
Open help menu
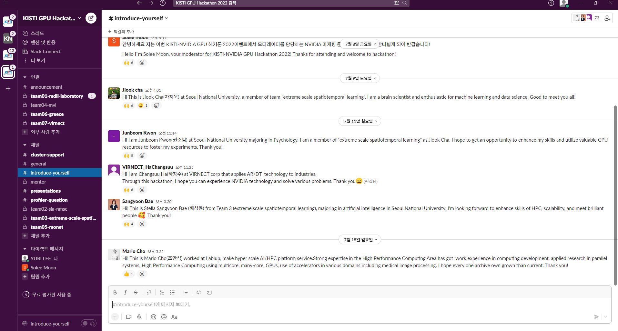pos(551,3)
